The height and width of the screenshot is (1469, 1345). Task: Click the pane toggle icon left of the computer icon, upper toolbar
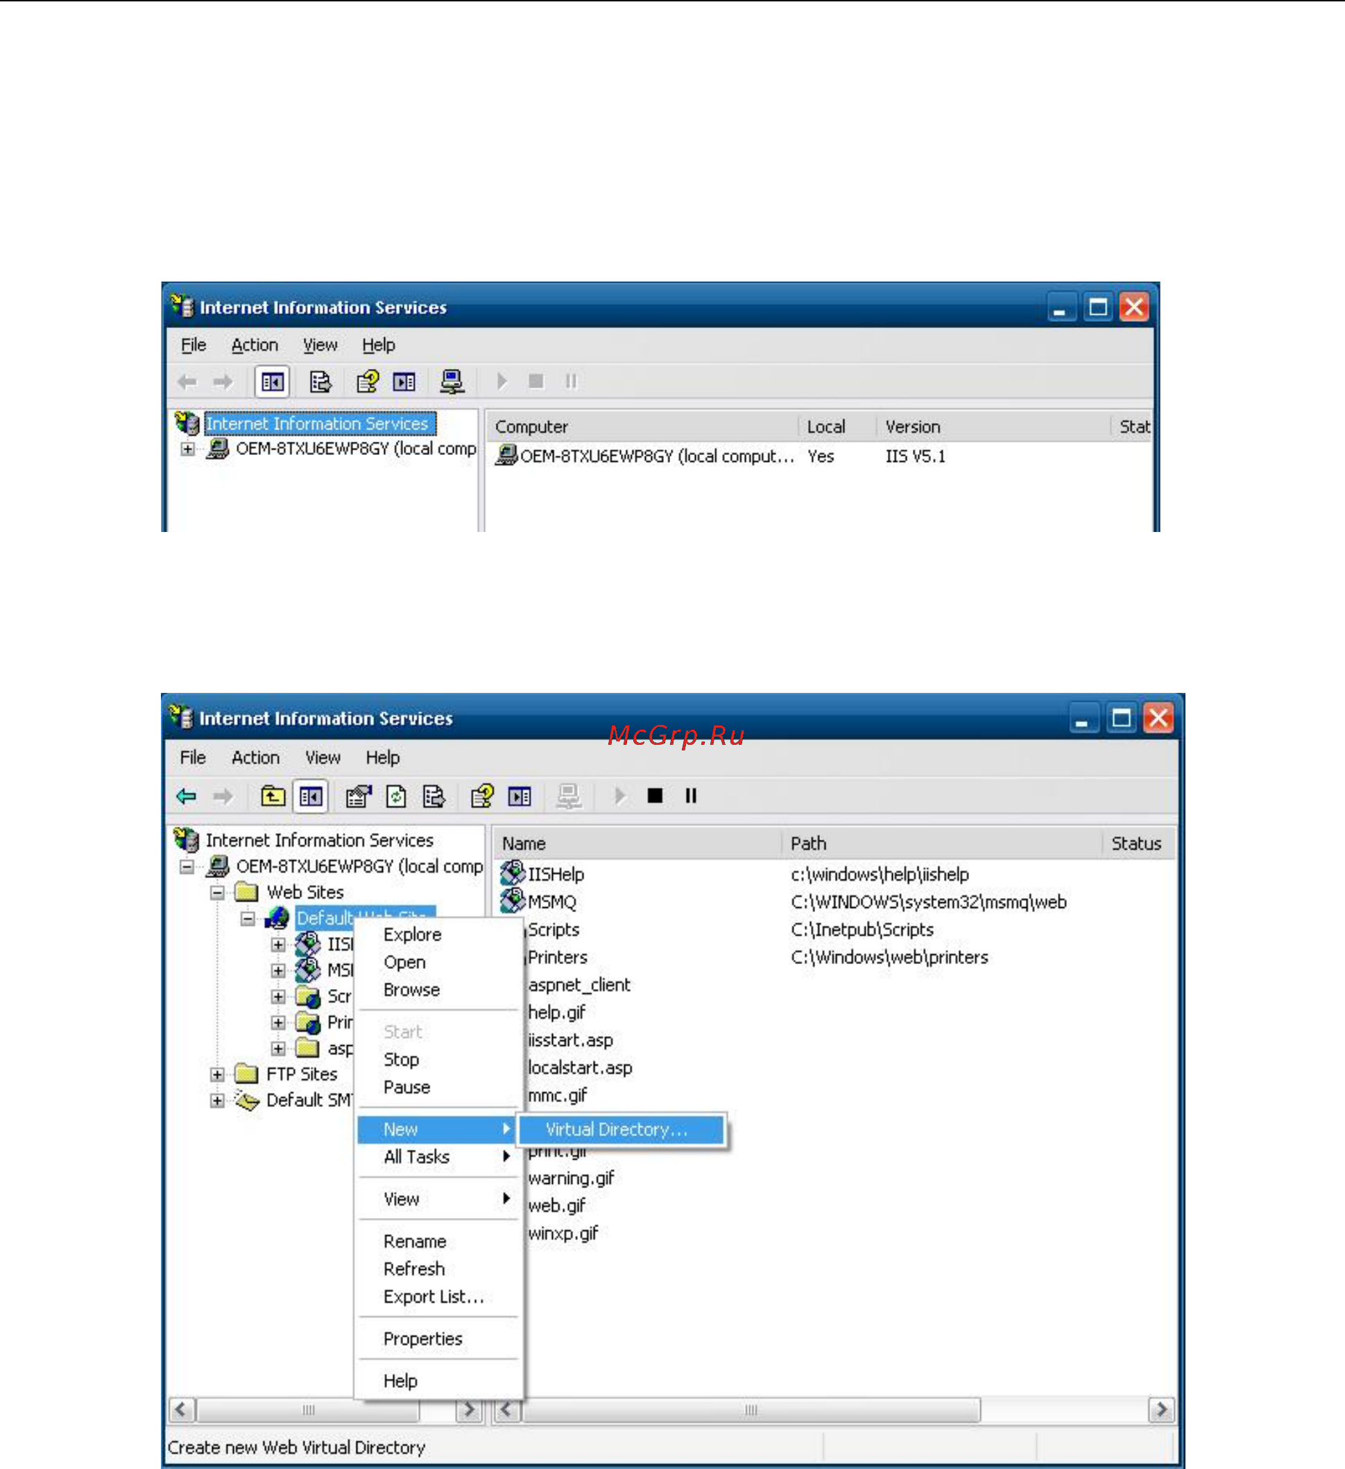pos(404,382)
